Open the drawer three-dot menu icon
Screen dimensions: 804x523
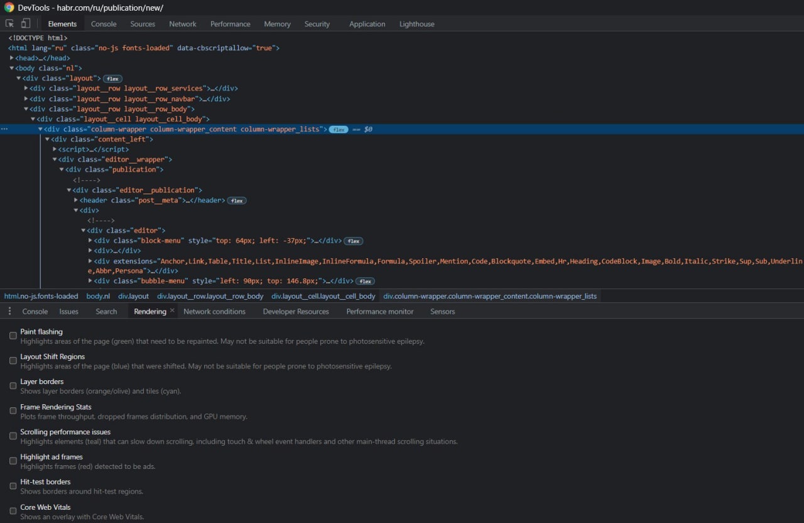(x=9, y=311)
